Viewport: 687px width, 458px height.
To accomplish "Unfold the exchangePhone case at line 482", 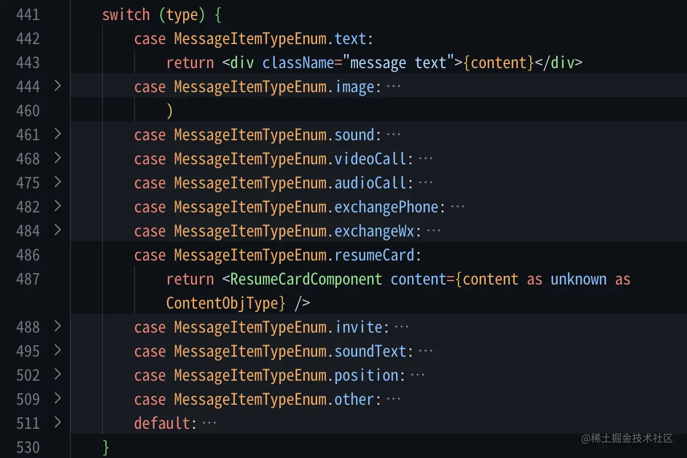I will click(57, 207).
